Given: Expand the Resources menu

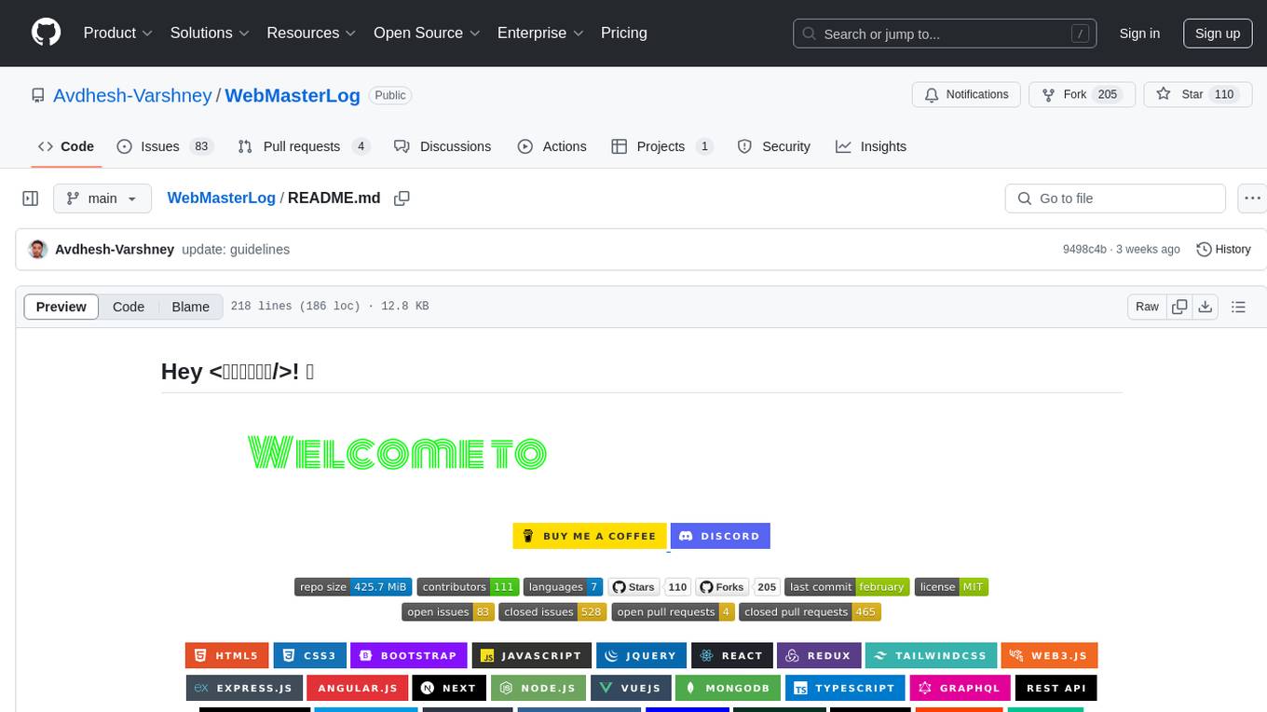Looking at the screenshot, I should tap(311, 33).
